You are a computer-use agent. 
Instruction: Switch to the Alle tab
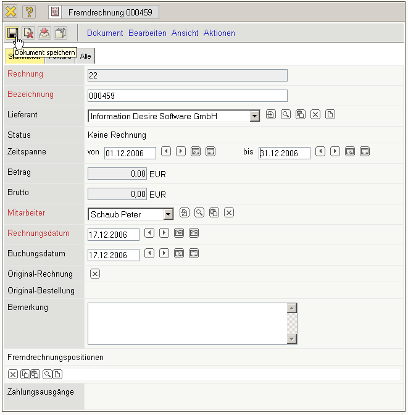86,56
